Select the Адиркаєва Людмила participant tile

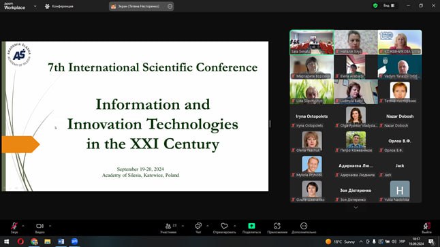[x=356, y=166]
